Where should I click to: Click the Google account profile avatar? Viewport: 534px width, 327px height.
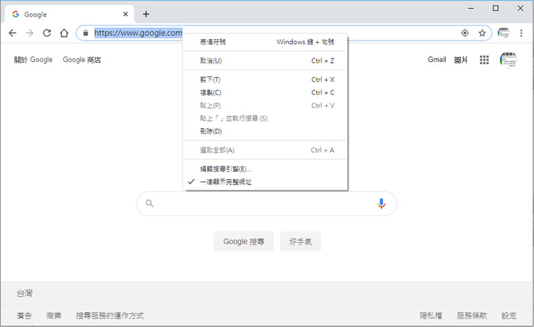click(x=509, y=60)
